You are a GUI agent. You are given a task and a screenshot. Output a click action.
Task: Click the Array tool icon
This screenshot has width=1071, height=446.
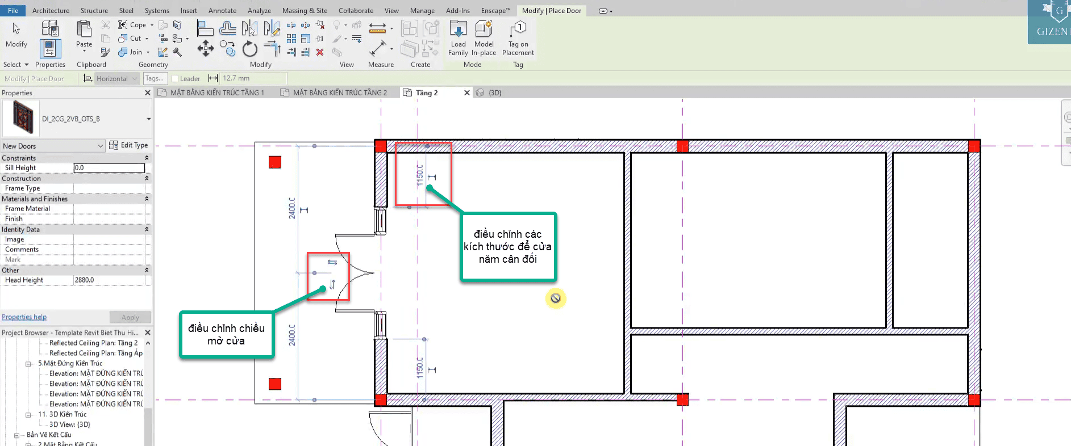[x=291, y=39]
